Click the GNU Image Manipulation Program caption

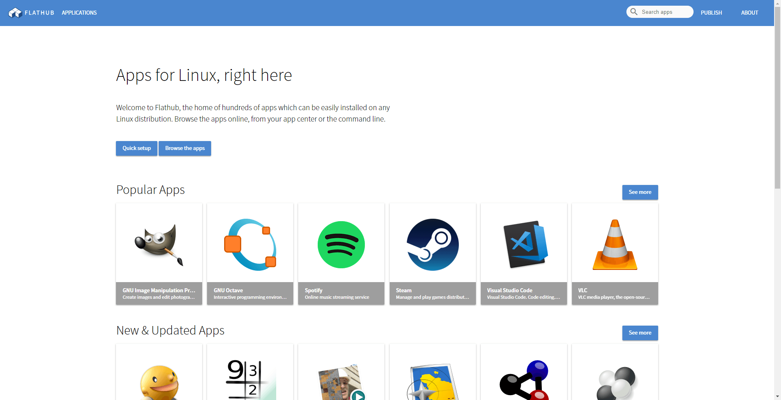(x=159, y=293)
